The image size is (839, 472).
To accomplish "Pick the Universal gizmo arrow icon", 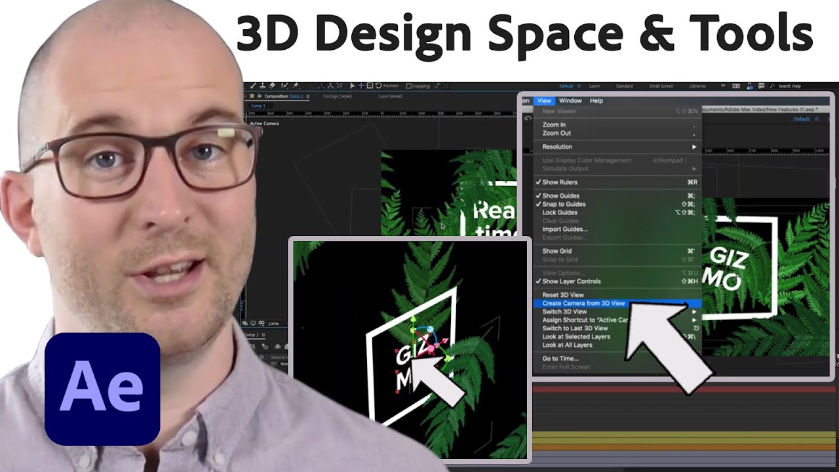I will [353, 86].
